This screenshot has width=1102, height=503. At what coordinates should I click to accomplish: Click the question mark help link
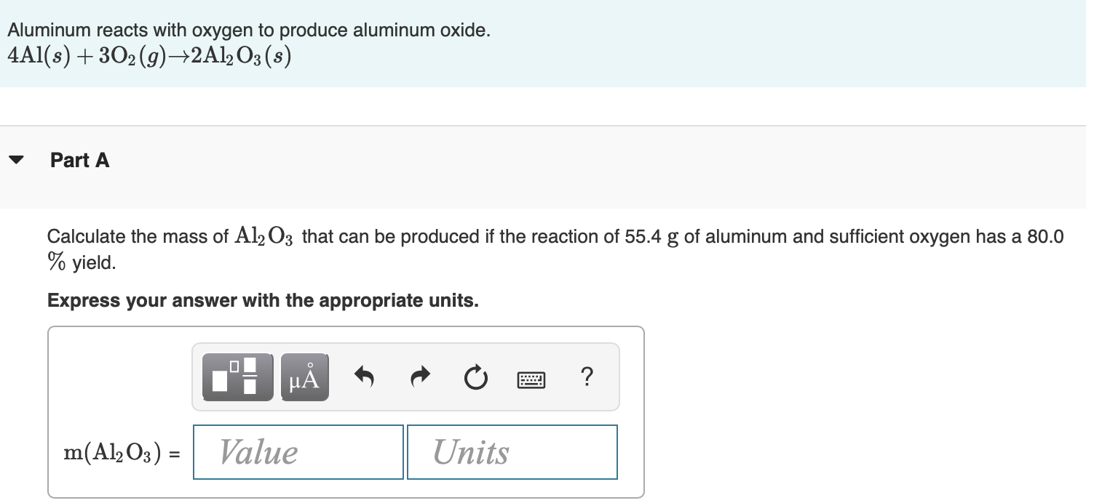point(587,377)
